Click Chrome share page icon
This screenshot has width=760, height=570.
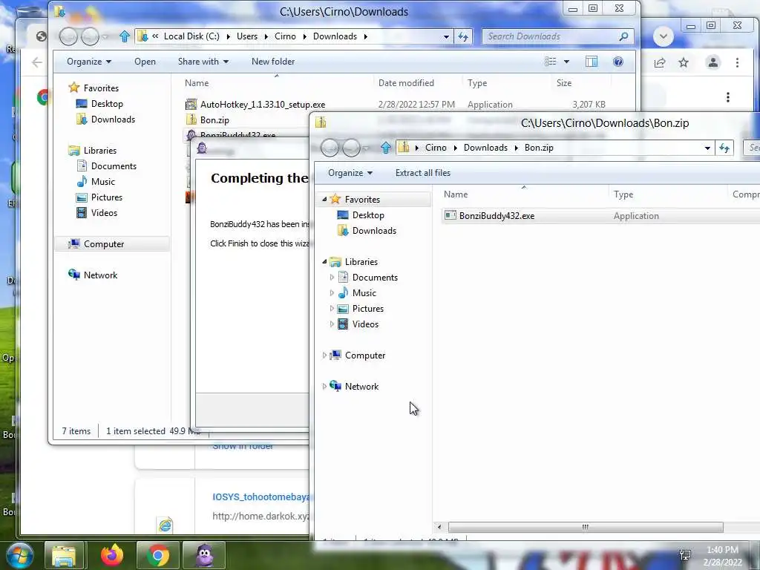pos(660,62)
